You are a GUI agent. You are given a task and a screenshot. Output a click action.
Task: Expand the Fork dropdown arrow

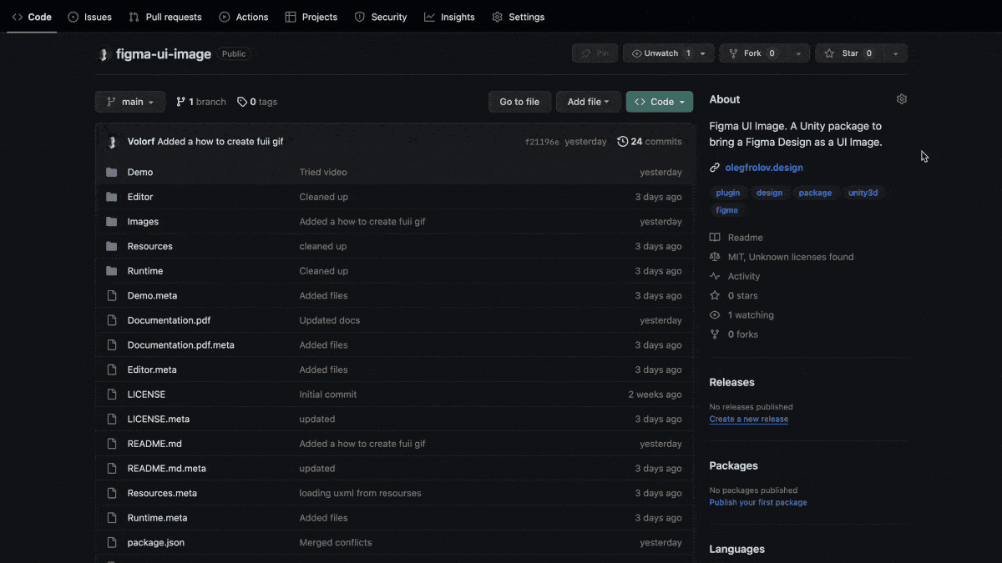(799, 53)
